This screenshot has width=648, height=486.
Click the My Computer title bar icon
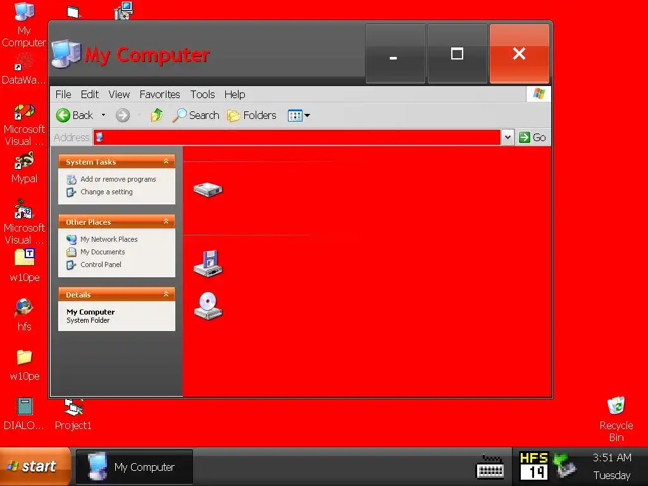point(66,53)
